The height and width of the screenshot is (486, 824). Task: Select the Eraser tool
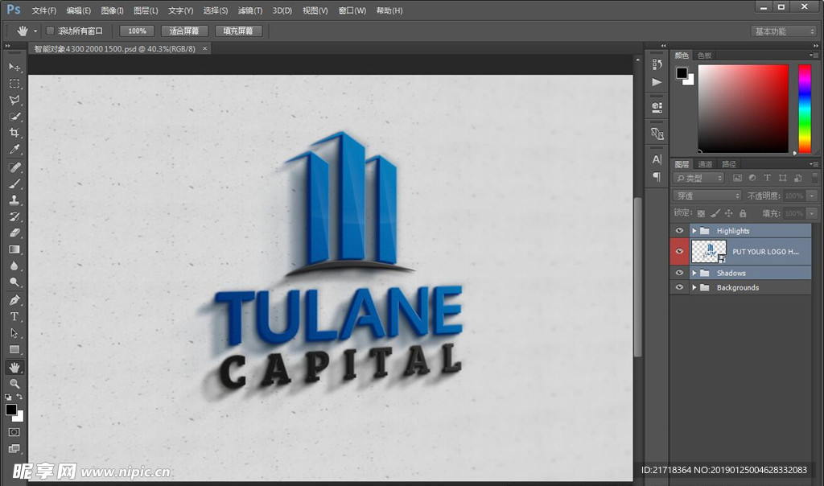pyautogui.click(x=14, y=233)
